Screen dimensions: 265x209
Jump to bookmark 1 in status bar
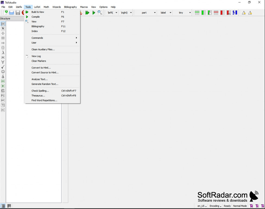click(x=251, y=206)
